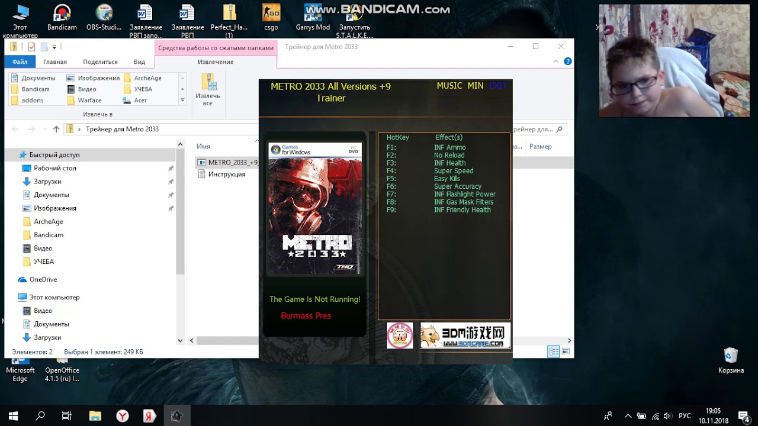Screen dimensions: 758x426
Task: Open Explorer help question-mark icon
Action: coord(568,62)
